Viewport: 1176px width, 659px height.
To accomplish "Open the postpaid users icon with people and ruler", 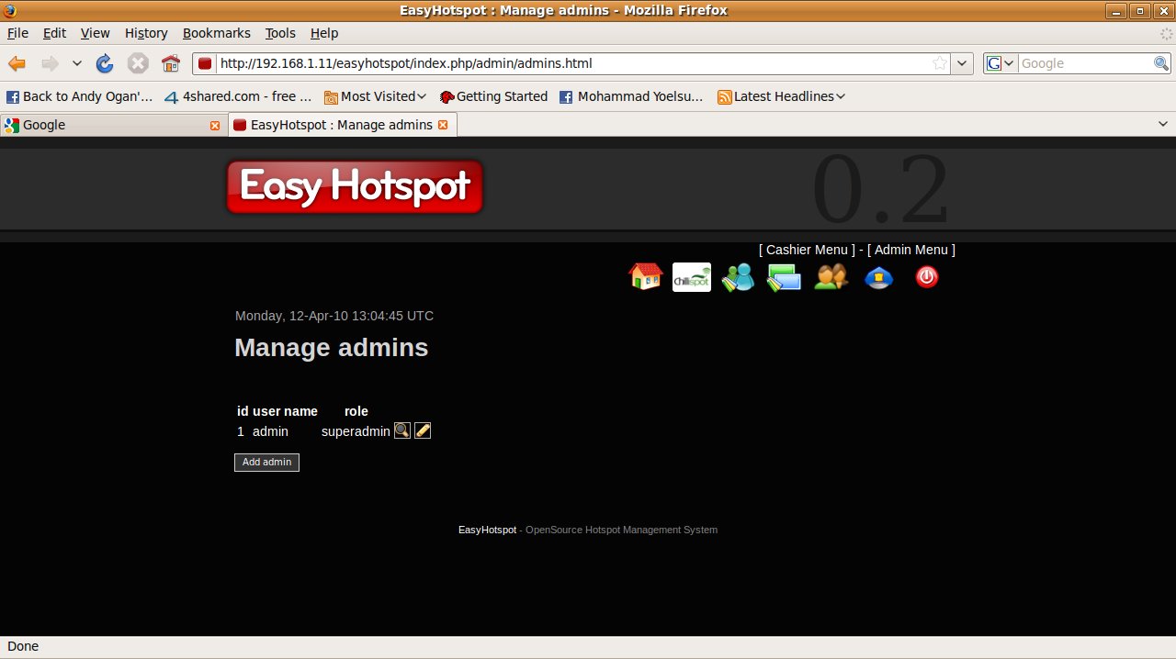I will tap(738, 277).
